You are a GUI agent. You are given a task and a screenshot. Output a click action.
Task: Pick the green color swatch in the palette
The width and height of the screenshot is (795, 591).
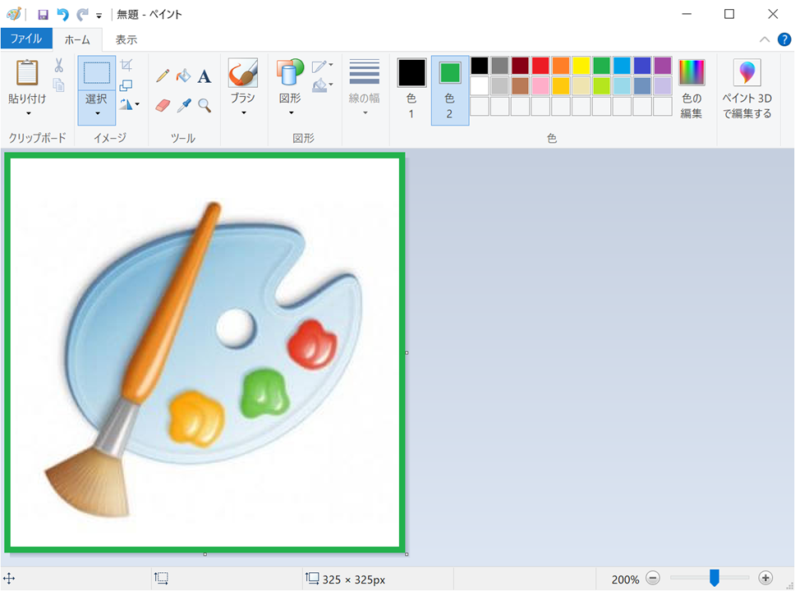[601, 66]
